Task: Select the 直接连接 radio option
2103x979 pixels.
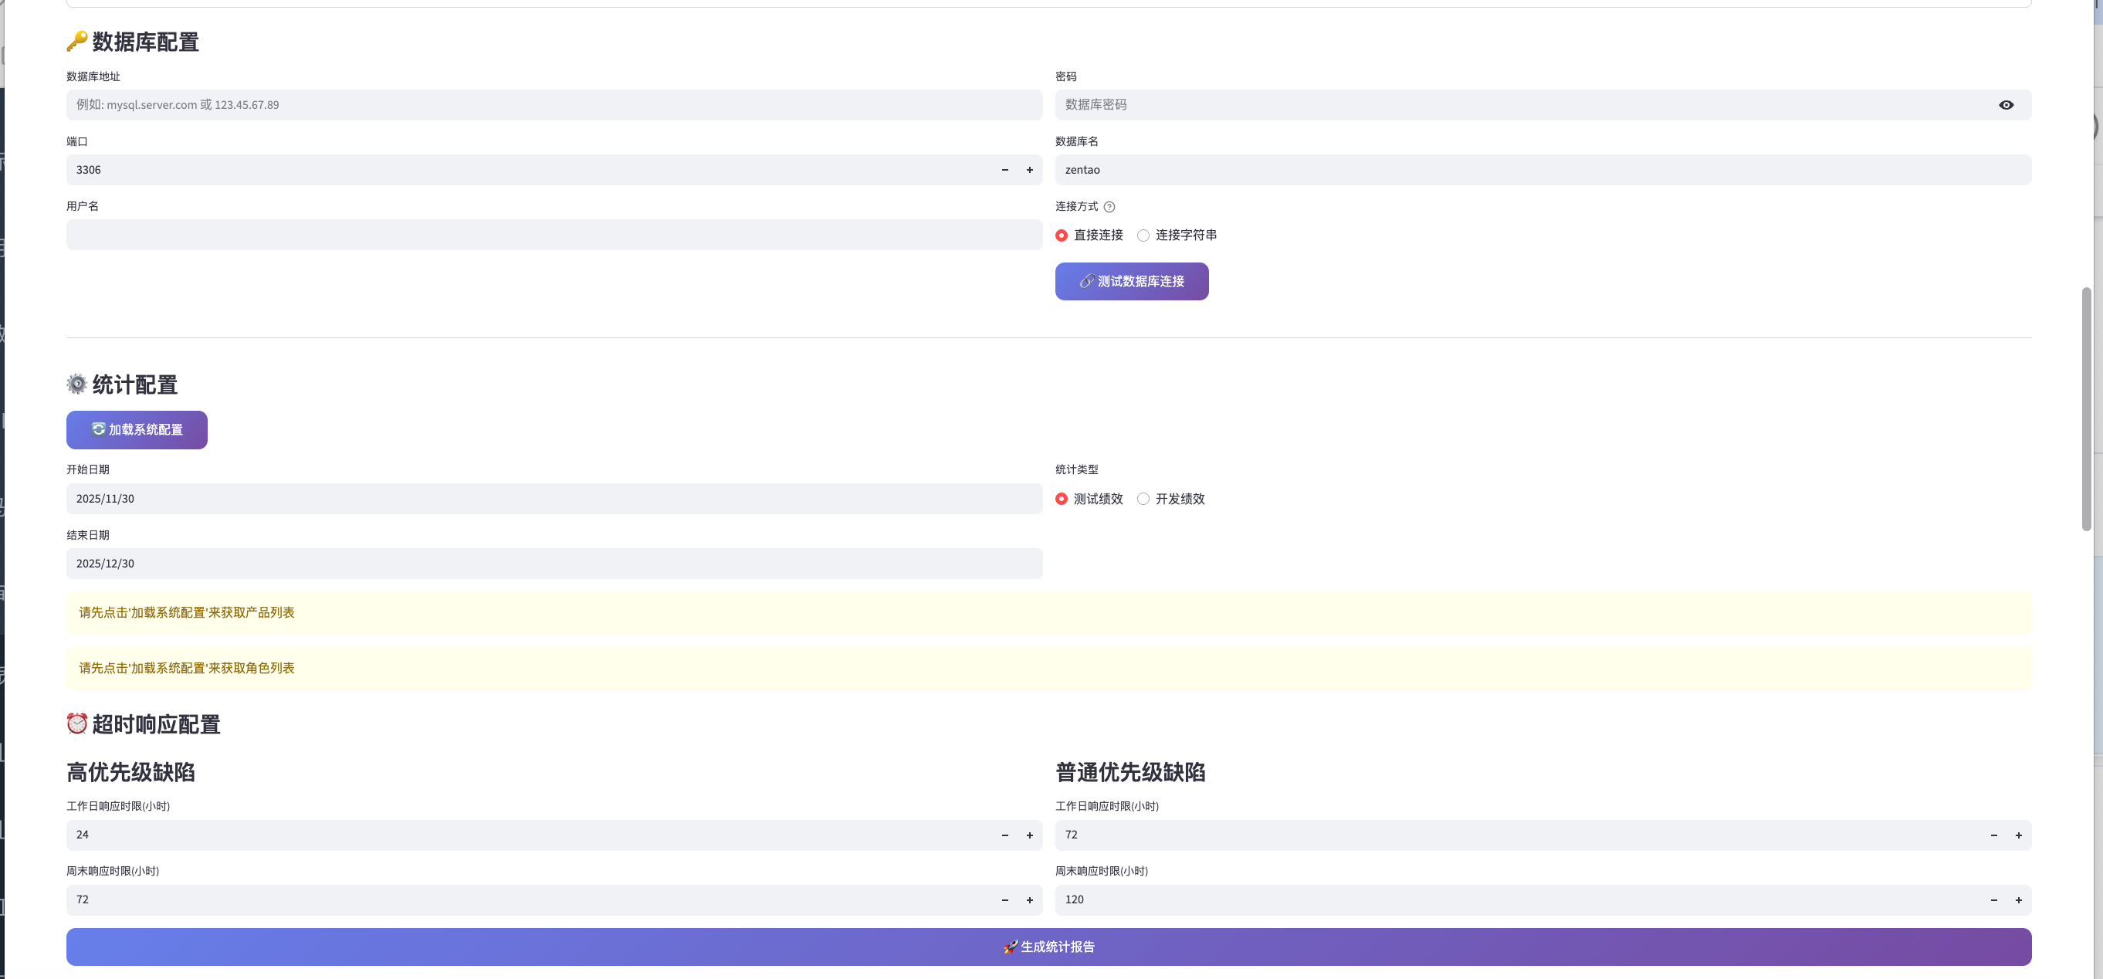Action: click(1062, 235)
